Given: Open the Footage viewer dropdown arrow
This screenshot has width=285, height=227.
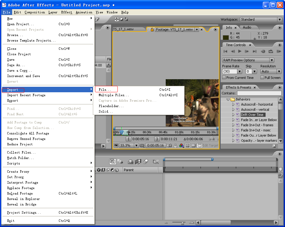Looking at the screenshot, I should click(197, 29).
